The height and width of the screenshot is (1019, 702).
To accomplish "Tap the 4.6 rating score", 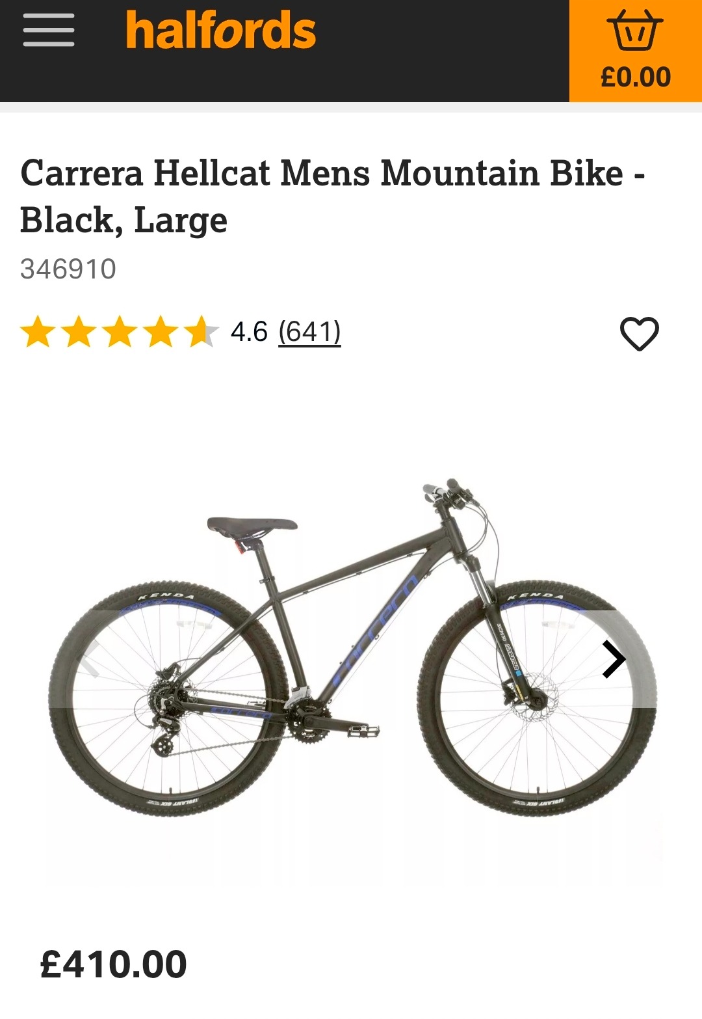I will tap(249, 332).
